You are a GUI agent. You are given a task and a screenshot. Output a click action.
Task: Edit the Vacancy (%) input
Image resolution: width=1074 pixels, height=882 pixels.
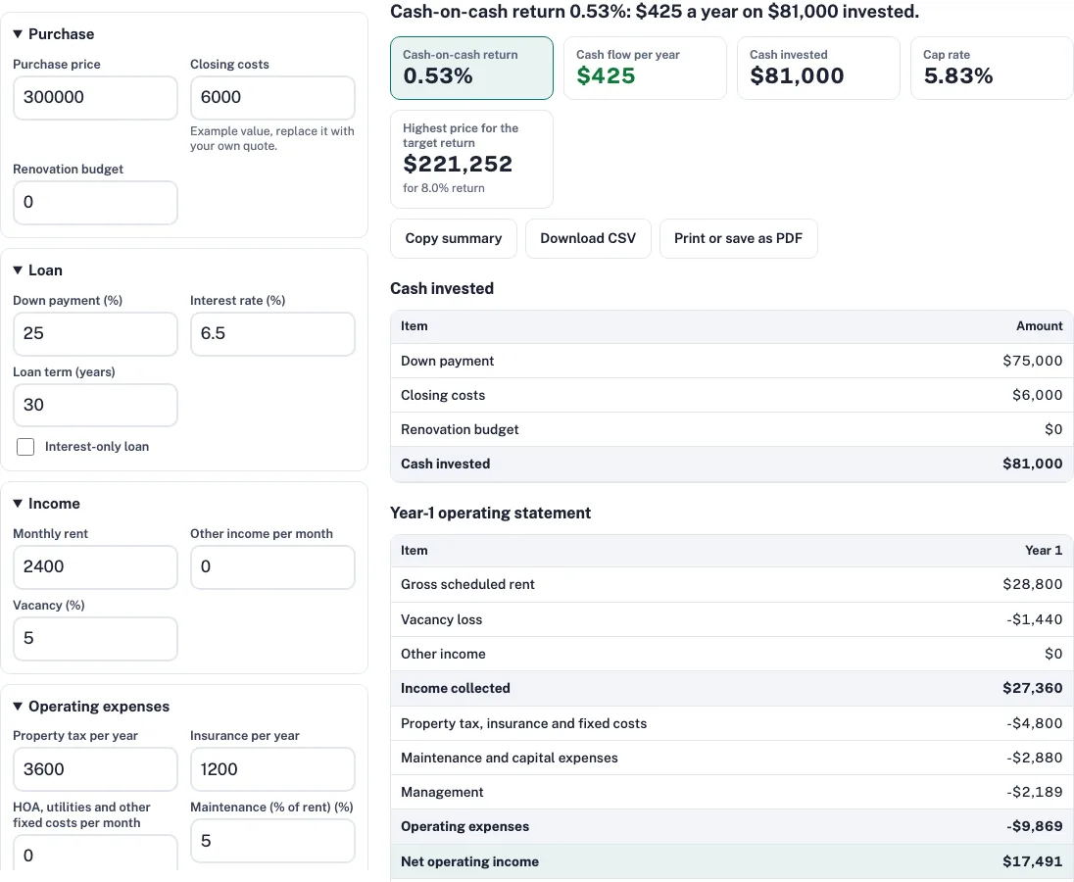click(95, 639)
